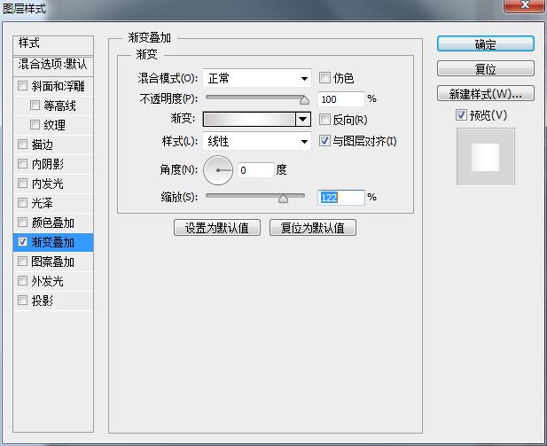Uncheck the 预览(V) checkbox

point(461,114)
